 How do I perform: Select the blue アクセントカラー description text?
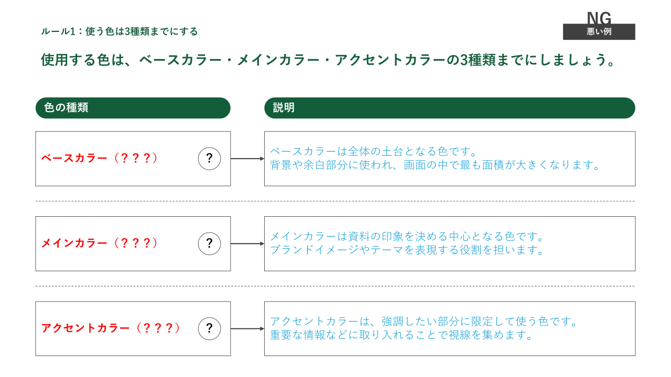(x=424, y=328)
